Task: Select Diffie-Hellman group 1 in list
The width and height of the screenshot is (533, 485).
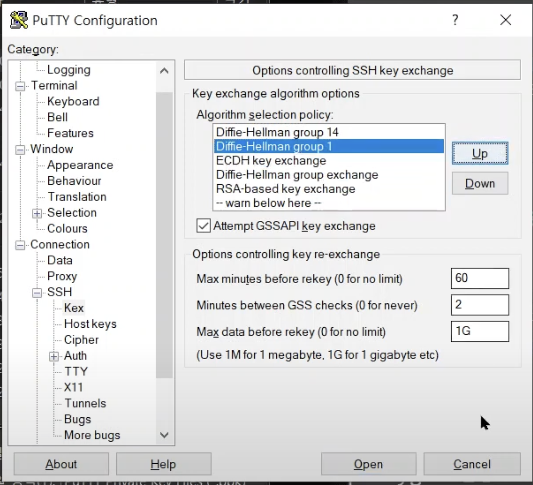Action: click(329, 146)
